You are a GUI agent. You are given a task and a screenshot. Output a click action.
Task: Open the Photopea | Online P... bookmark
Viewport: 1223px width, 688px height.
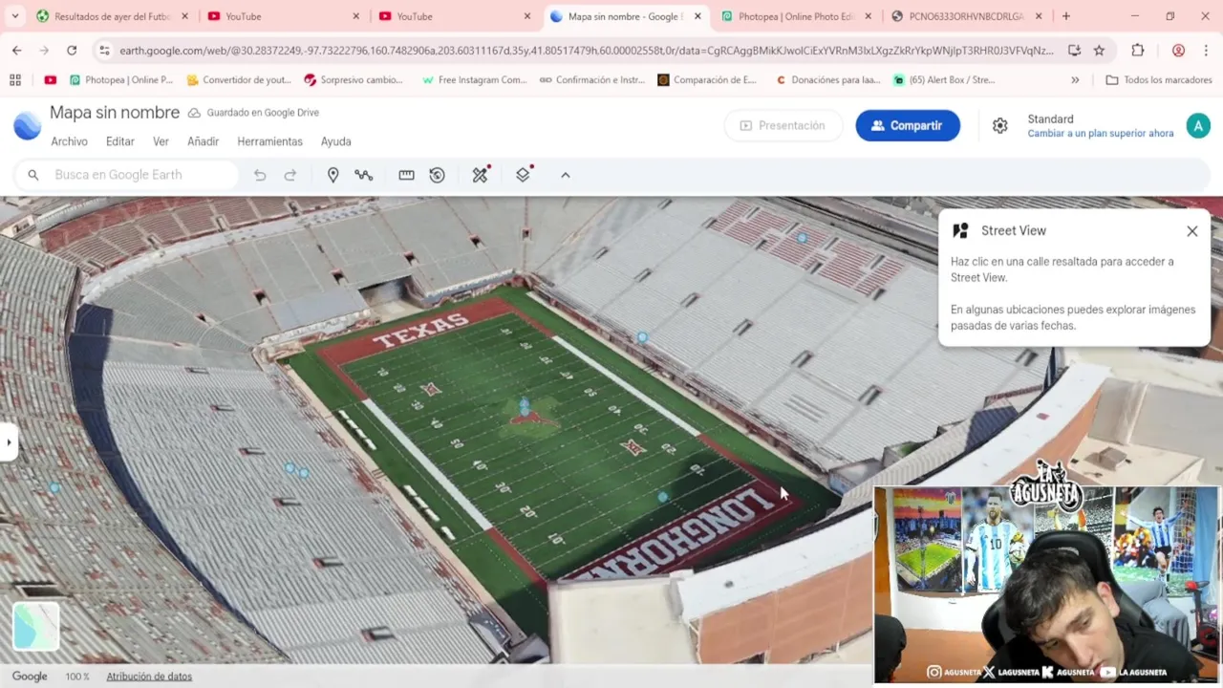pyautogui.click(x=119, y=80)
